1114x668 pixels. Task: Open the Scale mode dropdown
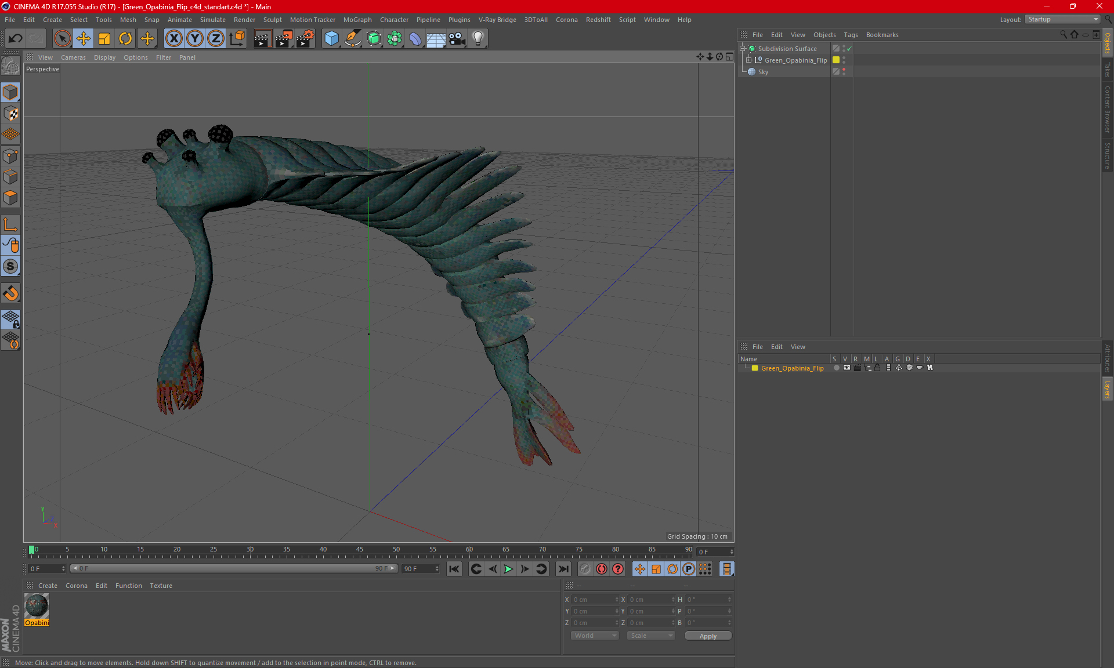click(651, 636)
